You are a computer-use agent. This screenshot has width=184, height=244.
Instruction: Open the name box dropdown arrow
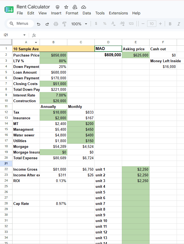pos(24,35)
